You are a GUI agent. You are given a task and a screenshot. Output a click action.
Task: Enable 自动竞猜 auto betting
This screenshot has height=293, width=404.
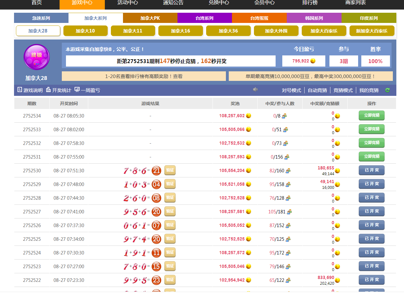(317, 90)
